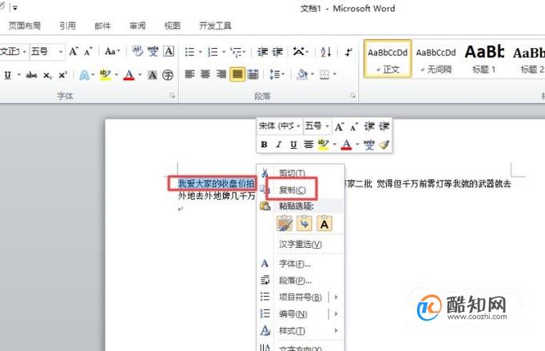The width and height of the screenshot is (545, 351).
Task: Open 字体(F)... from the context menu
Action: click(x=300, y=264)
